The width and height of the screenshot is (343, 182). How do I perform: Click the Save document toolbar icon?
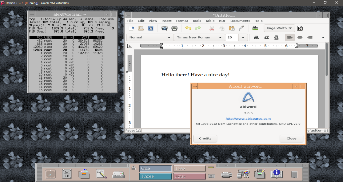click(151, 28)
